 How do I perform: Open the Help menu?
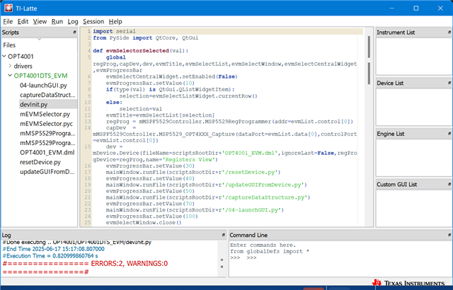(115, 21)
